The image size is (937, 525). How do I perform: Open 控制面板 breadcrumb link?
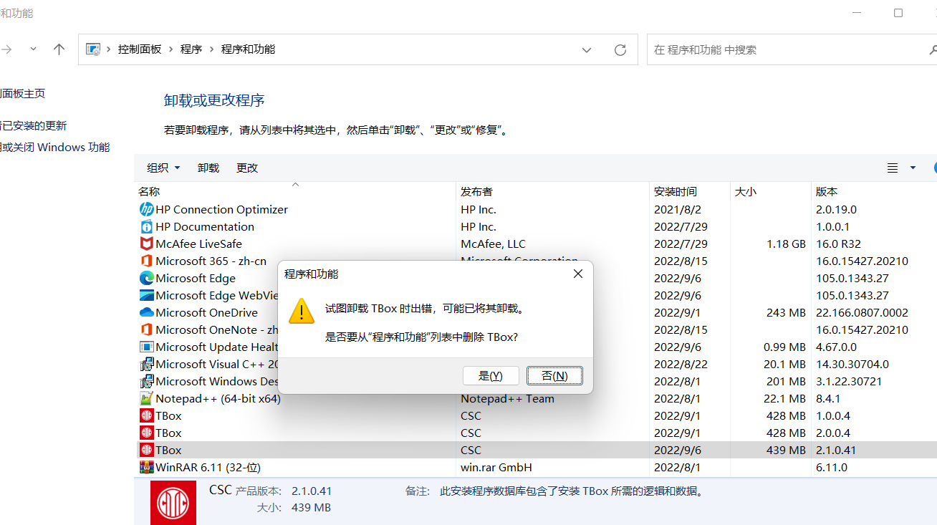tap(140, 49)
